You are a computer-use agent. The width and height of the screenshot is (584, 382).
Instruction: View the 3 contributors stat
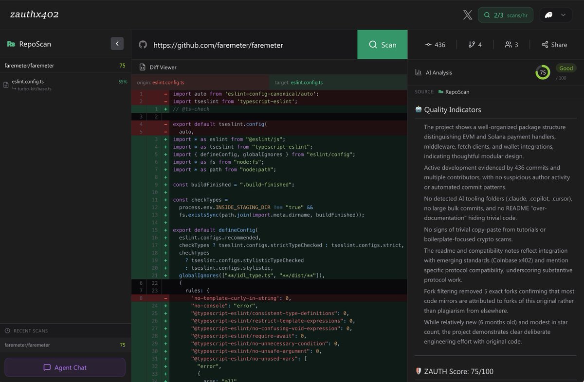tap(511, 45)
